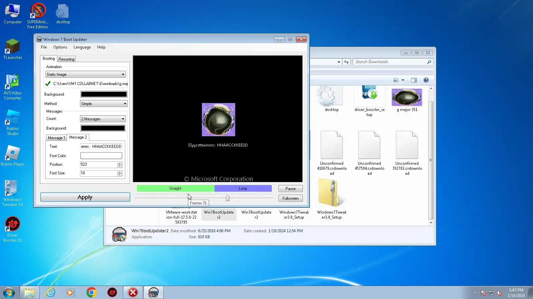533x299 pixels.
Task: Click the Windows Start orb
Action: pyautogui.click(x=9, y=292)
